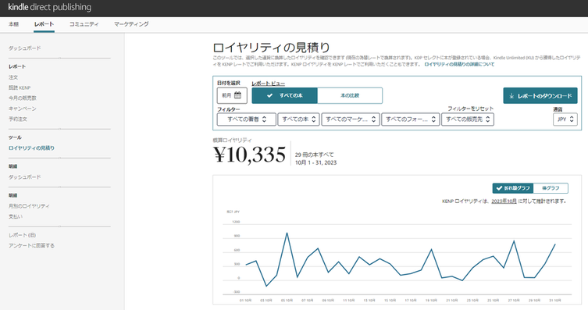This screenshot has height=310, width=588.
Task: Open 今月の販売数 in sidebar
Action: 23,98
